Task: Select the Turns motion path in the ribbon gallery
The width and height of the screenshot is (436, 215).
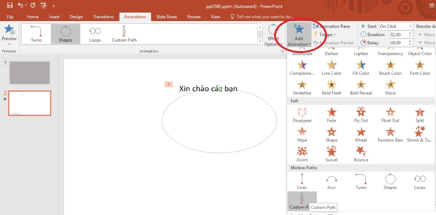Action: (x=36, y=34)
